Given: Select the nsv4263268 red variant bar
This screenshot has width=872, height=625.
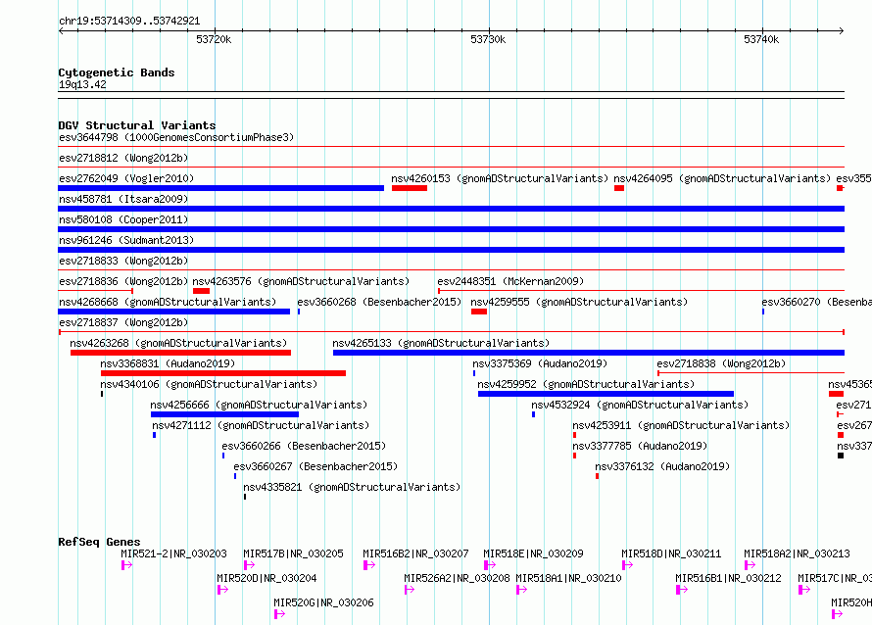Looking at the screenshot, I should (x=180, y=353).
